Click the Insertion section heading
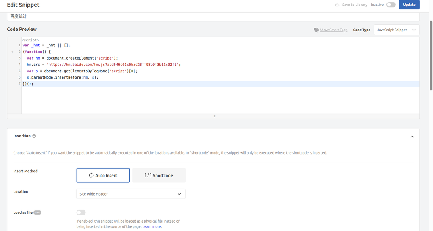This screenshot has height=231, width=433. click(x=22, y=136)
